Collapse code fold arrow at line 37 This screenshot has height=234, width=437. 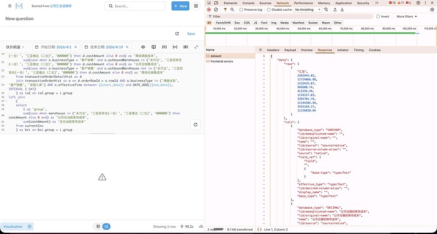point(6,101)
